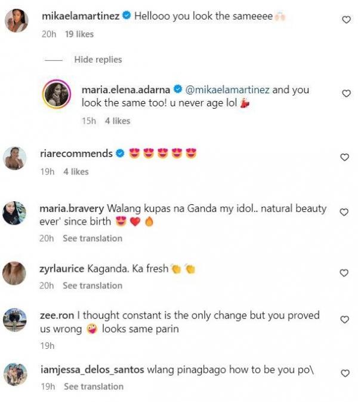Open maria.elena.adarna's story-ring avatar
This screenshot has width=358, height=402.
pos(58,96)
